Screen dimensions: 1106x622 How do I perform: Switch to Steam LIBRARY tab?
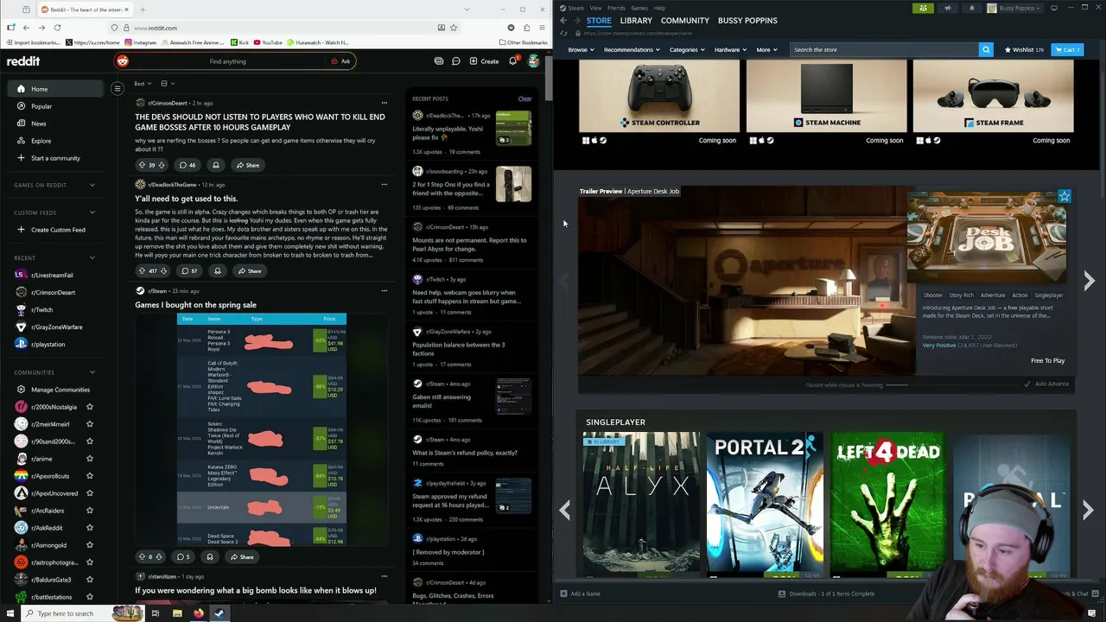[x=636, y=21]
